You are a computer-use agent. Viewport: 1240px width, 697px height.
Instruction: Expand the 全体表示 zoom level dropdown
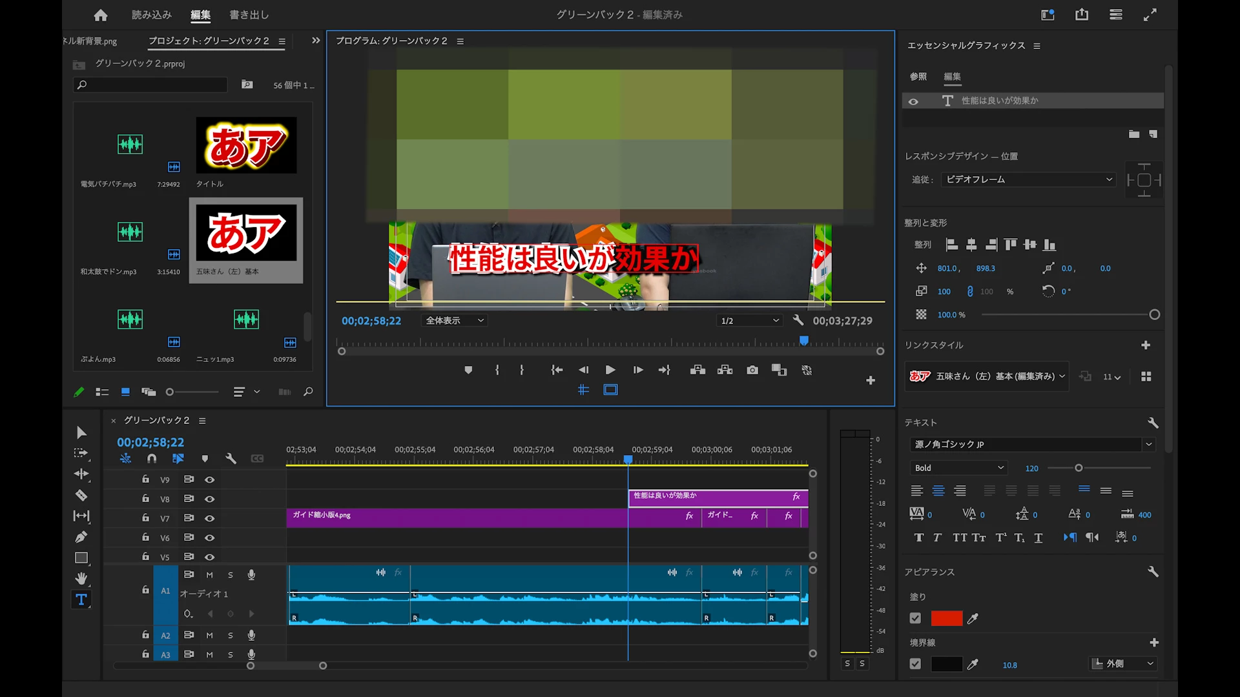tap(455, 321)
